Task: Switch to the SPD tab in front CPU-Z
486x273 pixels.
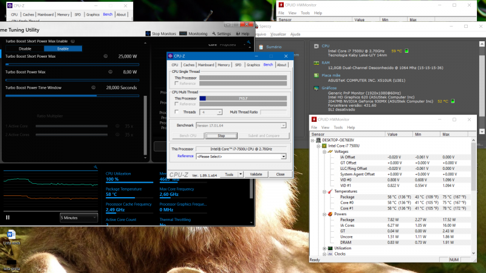Action: (x=238, y=65)
